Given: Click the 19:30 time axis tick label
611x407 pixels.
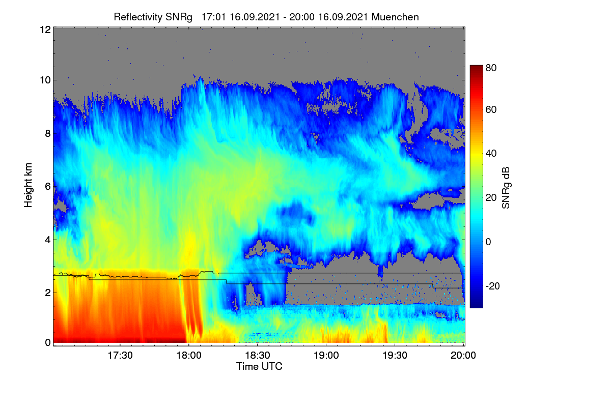Looking at the screenshot, I should (395, 355).
